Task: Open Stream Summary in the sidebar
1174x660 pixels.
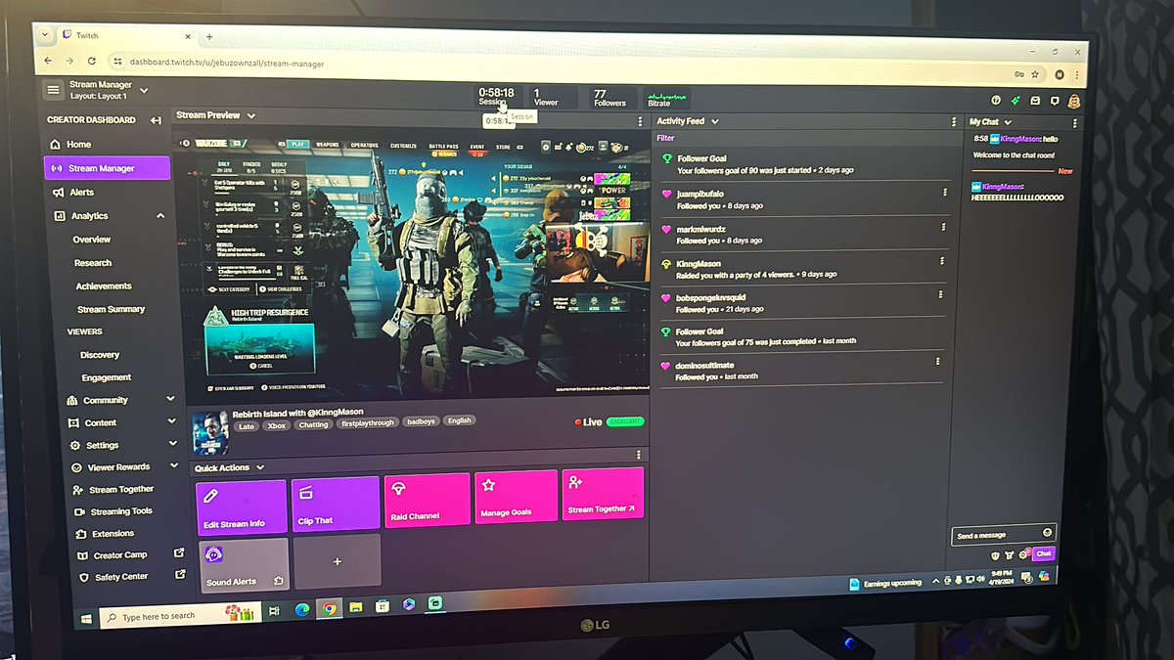Action: [x=112, y=309]
